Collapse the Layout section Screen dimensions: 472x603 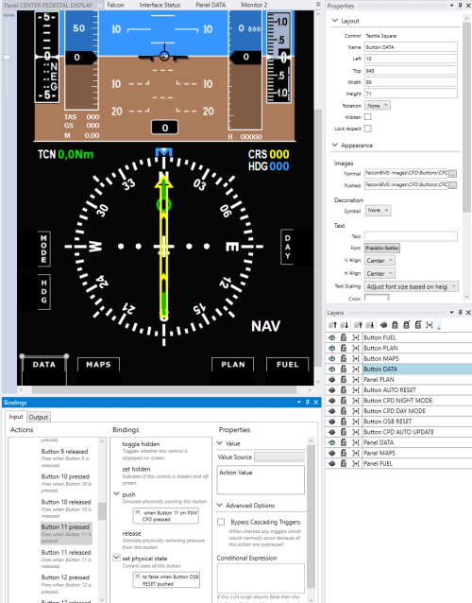334,21
